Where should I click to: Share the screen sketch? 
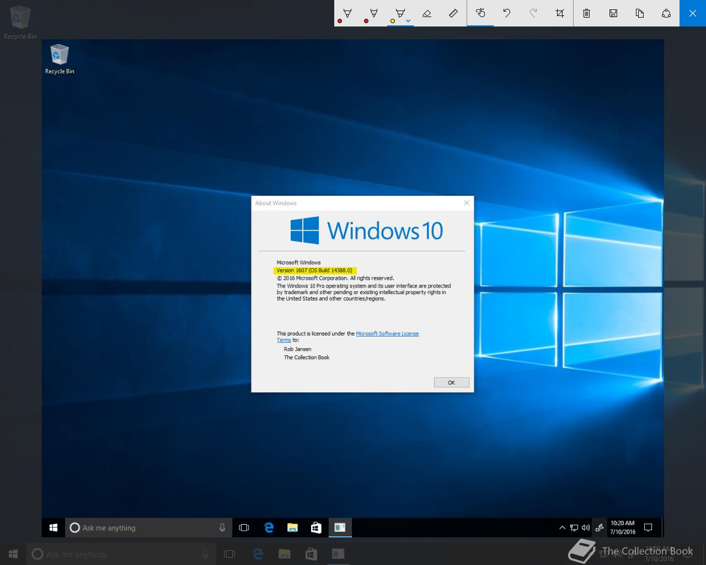click(x=666, y=13)
